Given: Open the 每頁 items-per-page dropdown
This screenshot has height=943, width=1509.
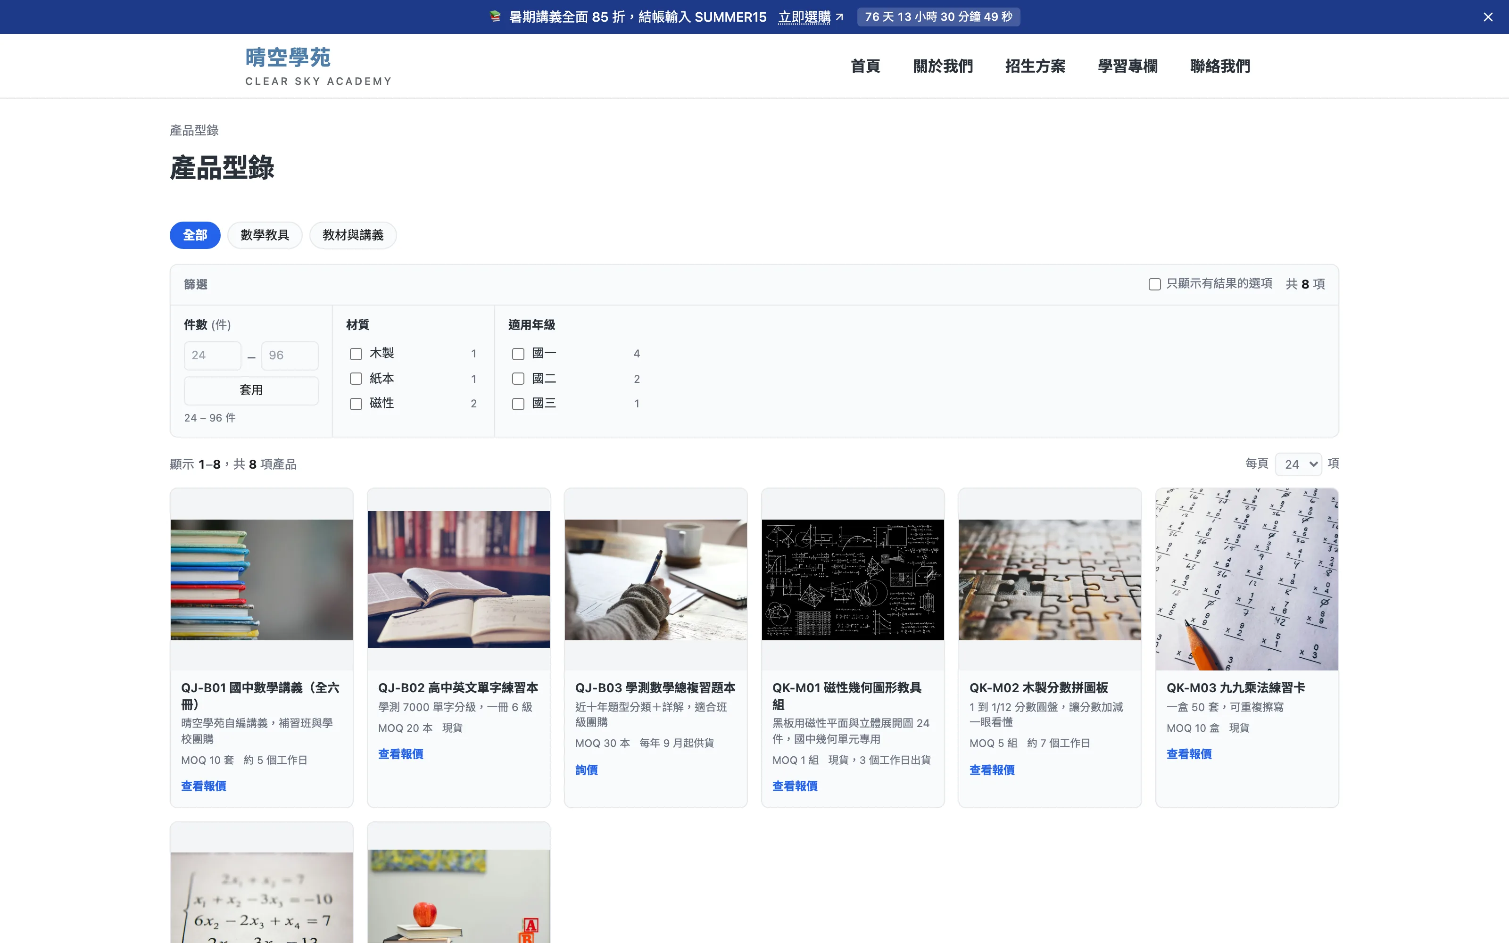Looking at the screenshot, I should pos(1299,464).
